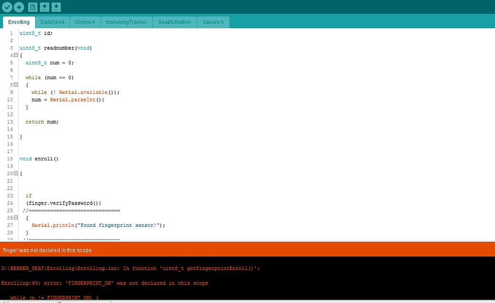The height and width of the screenshot is (303, 495).
Task: Collapse the enroll function fold on line 20
Action: tap(15, 173)
